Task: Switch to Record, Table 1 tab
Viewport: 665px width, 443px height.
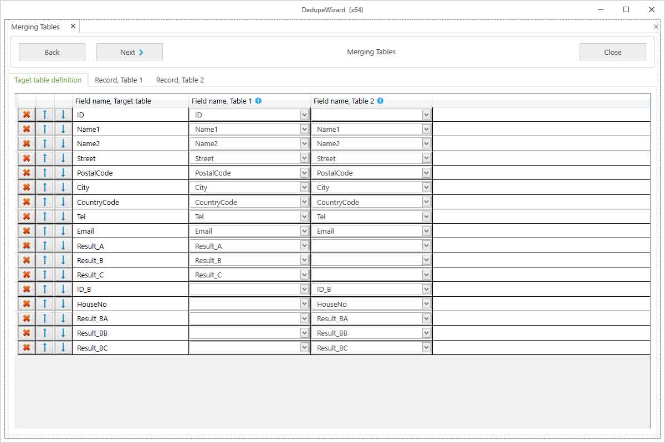Action: click(x=119, y=80)
